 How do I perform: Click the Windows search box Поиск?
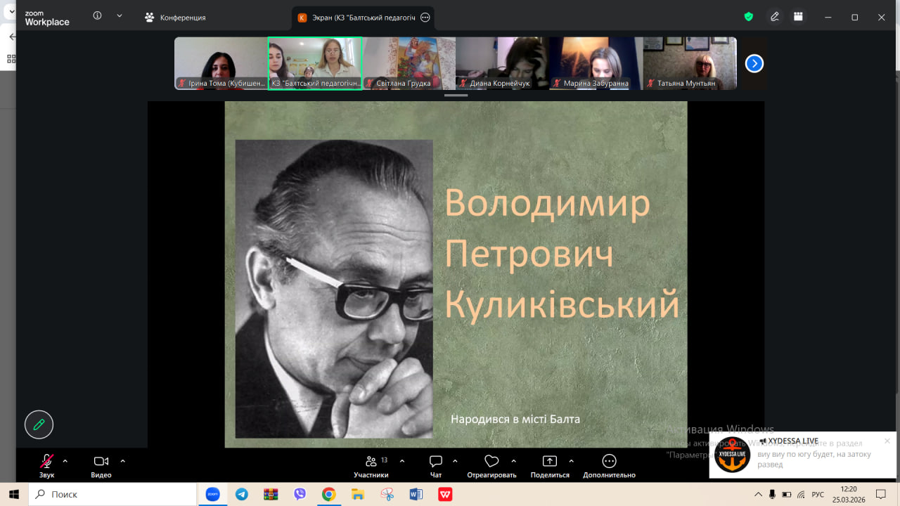click(112, 494)
